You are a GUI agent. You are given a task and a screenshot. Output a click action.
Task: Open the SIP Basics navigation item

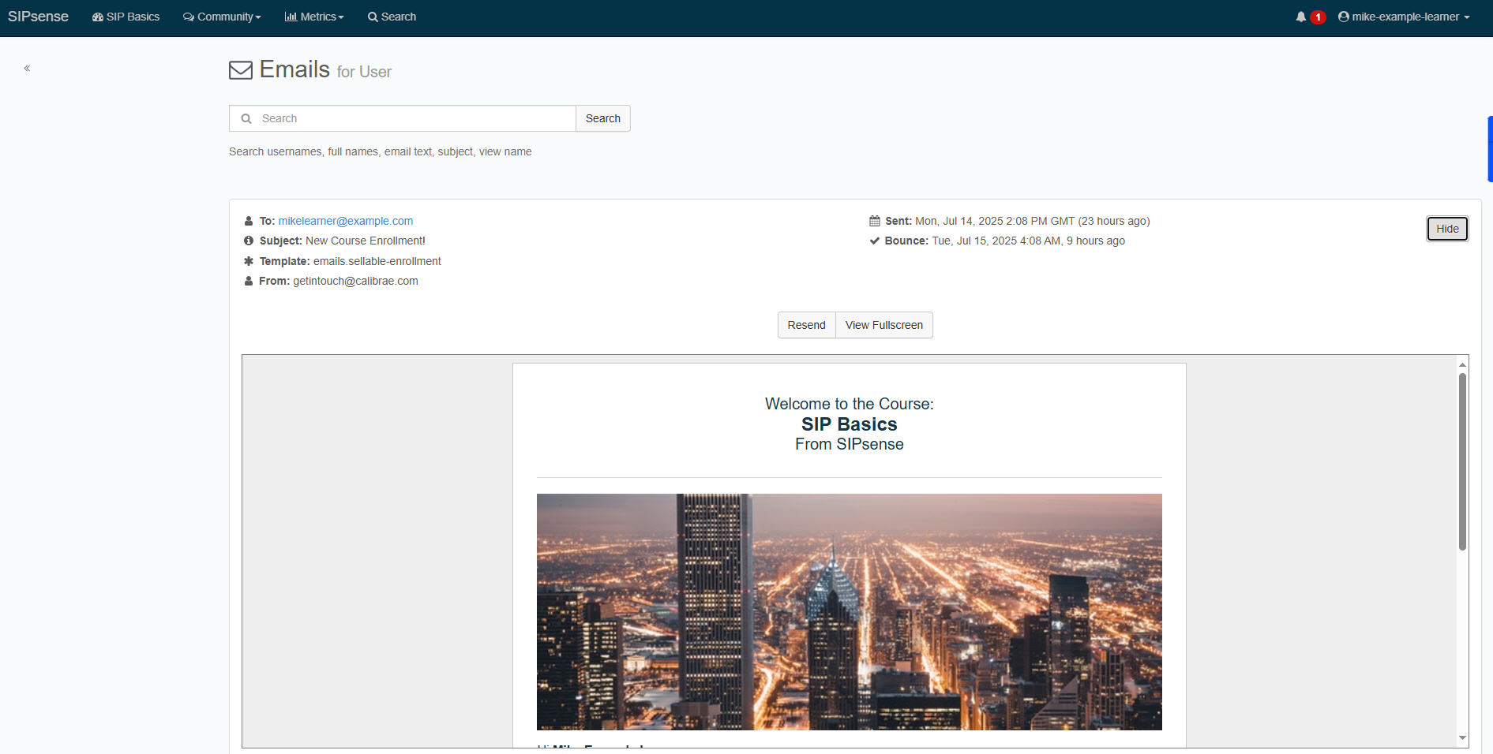coord(126,17)
